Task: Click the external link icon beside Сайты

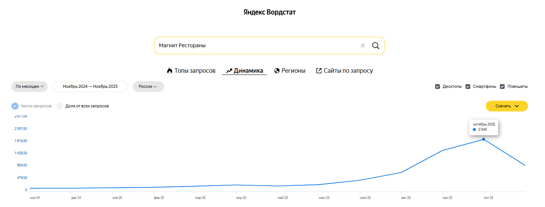Action: point(319,71)
